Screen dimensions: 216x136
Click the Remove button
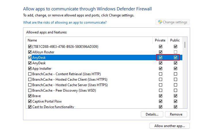coord(176,114)
